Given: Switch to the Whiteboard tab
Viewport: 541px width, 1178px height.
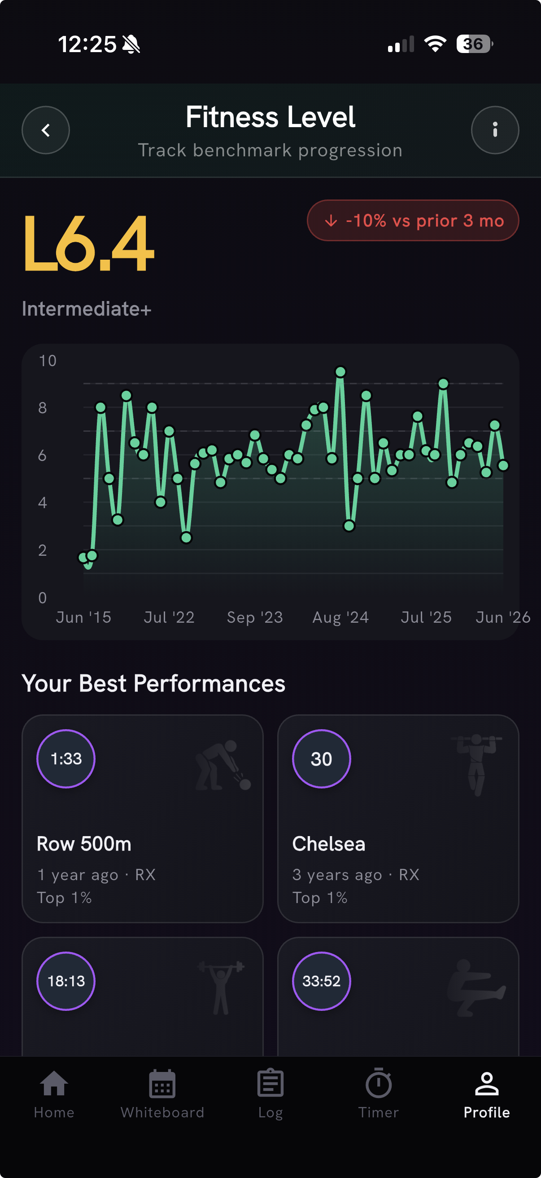Looking at the screenshot, I should pyautogui.click(x=162, y=1094).
